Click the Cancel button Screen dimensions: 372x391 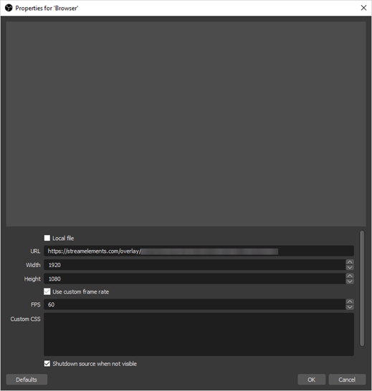(x=347, y=380)
